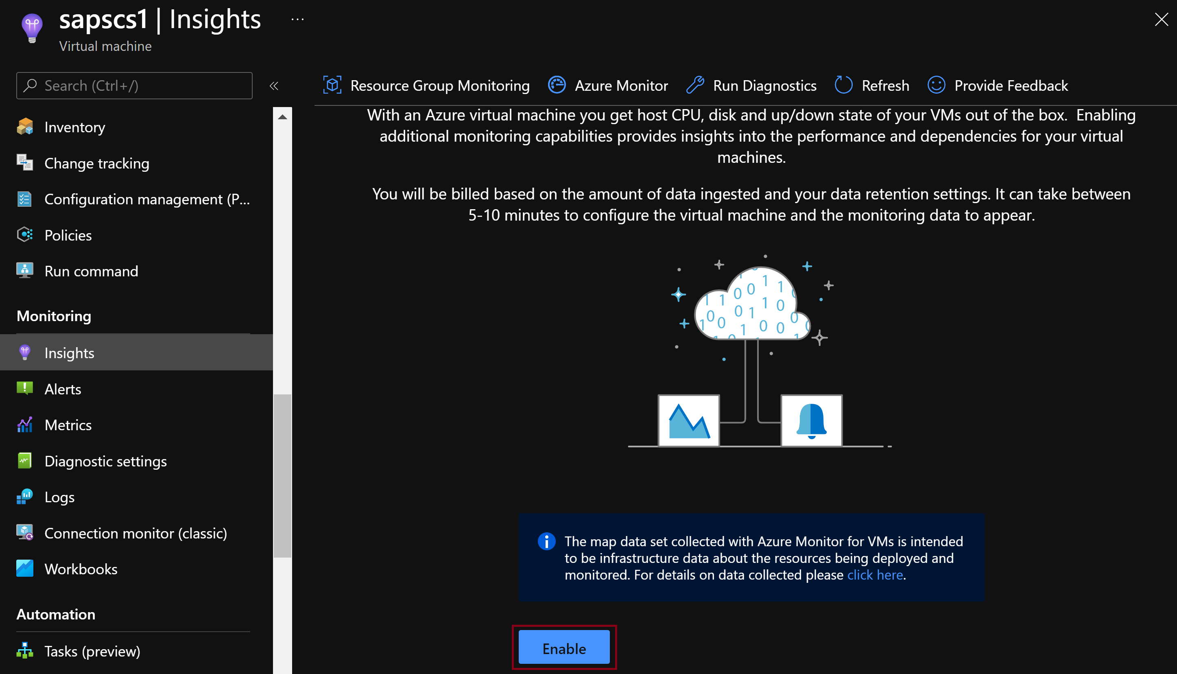Screen dimensions: 1177x674
Task: Click the sidebar scroll up arrow
Action: click(282, 117)
